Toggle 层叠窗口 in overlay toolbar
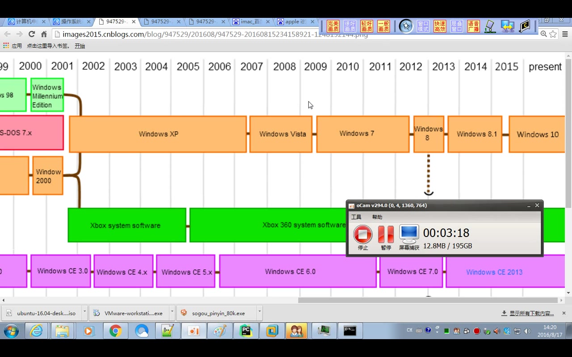This screenshot has height=357, width=572. (457, 26)
